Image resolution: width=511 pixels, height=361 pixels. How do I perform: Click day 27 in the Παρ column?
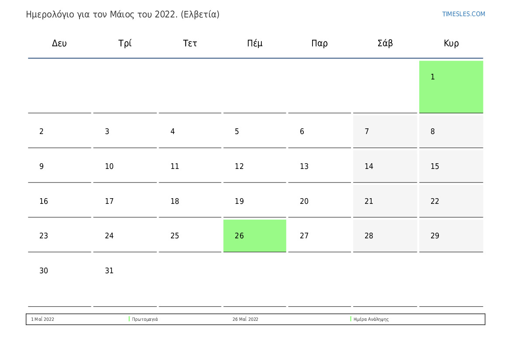(319, 236)
